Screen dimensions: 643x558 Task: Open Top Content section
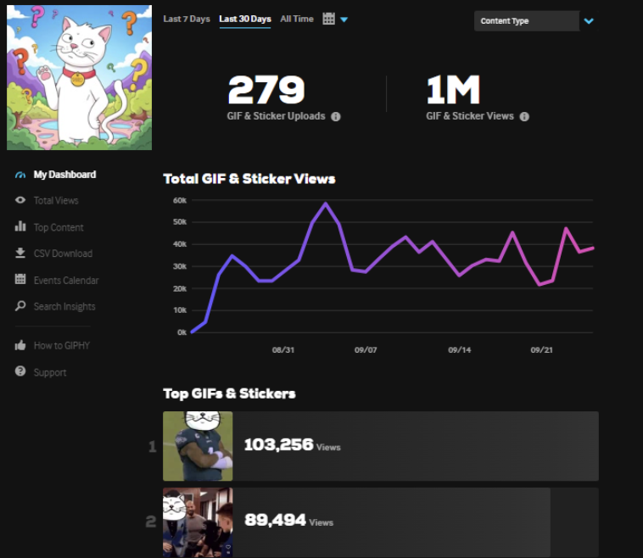pos(59,227)
